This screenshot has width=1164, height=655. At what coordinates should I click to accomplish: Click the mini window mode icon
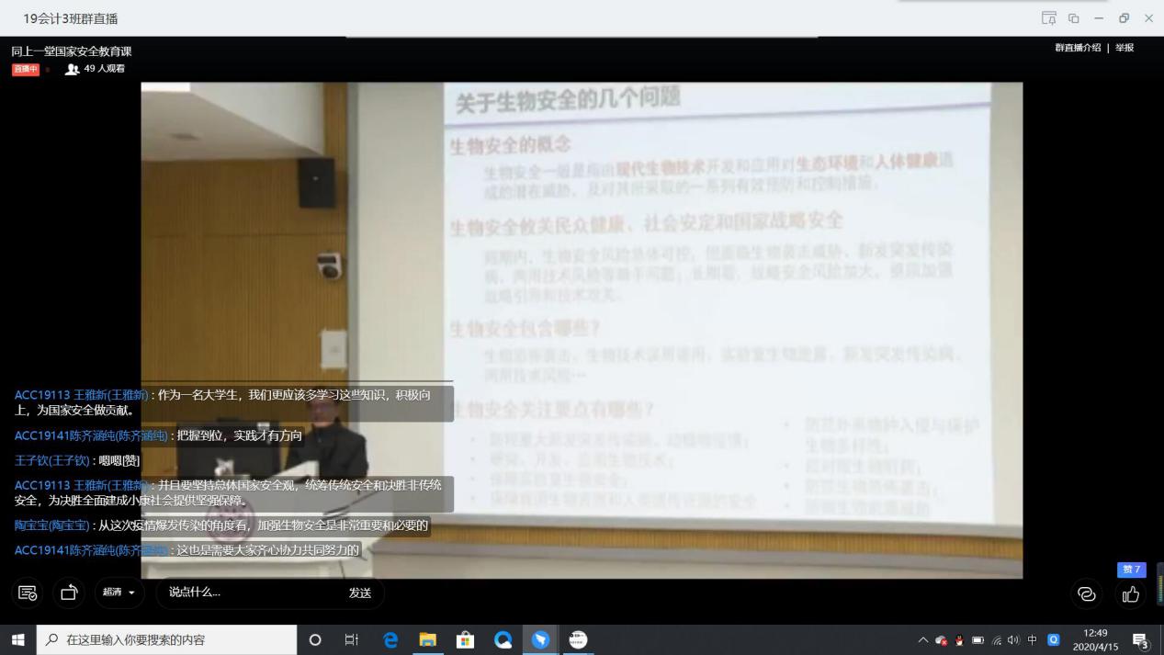(x=1073, y=18)
